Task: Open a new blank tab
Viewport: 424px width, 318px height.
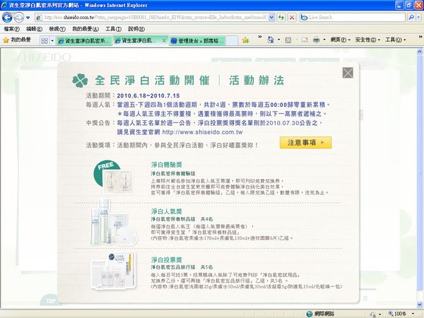Action: (x=232, y=41)
